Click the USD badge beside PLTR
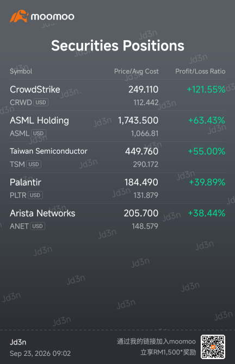This screenshot has width=235, height=364. coord(35,195)
